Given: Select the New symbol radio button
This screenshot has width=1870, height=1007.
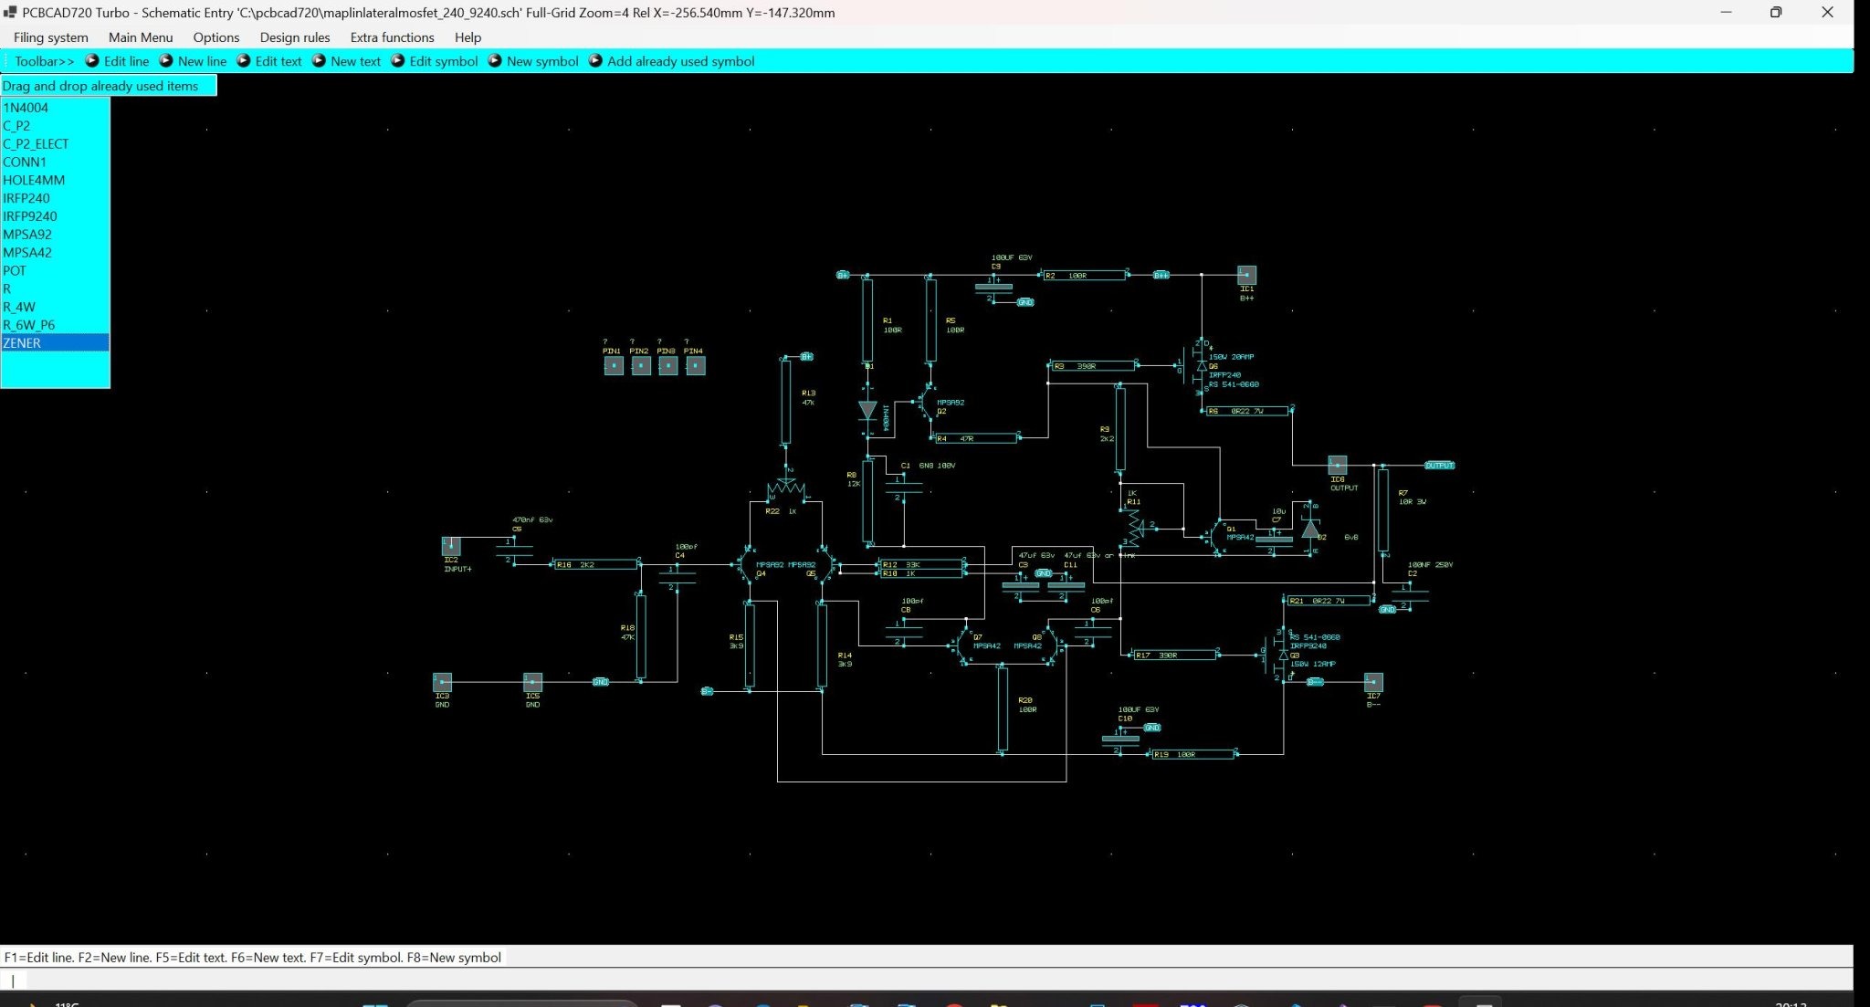Looking at the screenshot, I should (534, 61).
